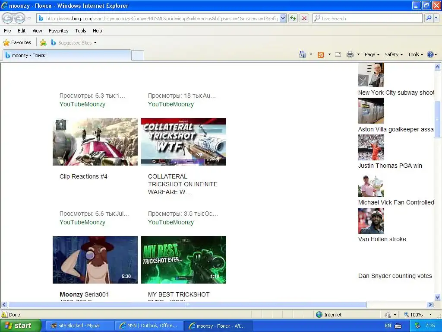This screenshot has height=332, width=442.
Task: Click the Moonzy Seria001 title link
Action: [84, 294]
